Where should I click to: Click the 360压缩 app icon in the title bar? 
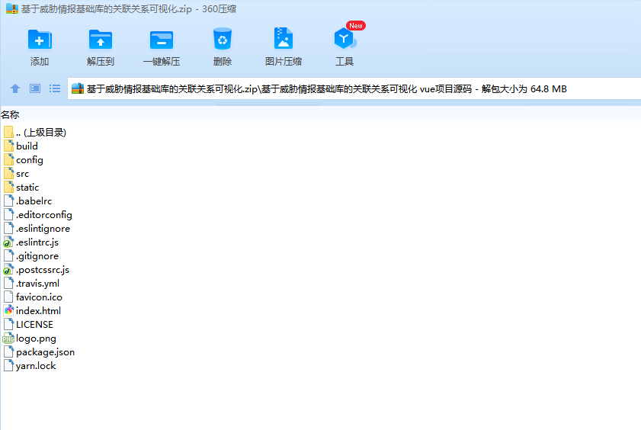tap(12, 8)
